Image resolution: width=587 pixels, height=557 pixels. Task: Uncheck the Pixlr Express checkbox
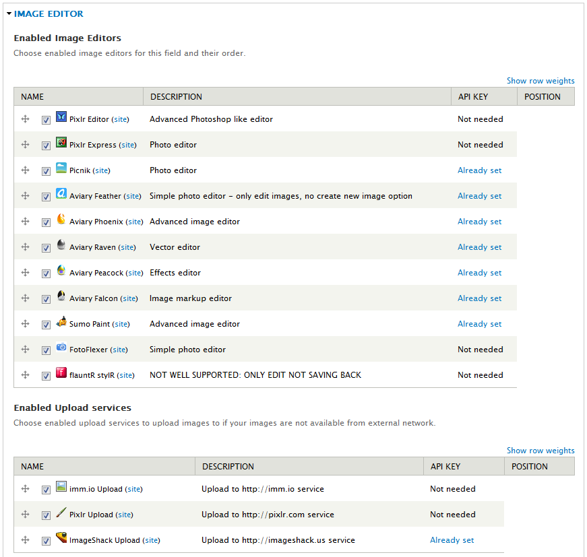(x=46, y=145)
